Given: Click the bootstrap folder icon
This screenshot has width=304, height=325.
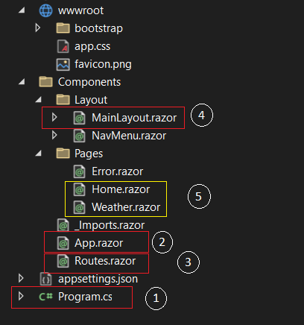Looking at the screenshot, I should 63,28.
